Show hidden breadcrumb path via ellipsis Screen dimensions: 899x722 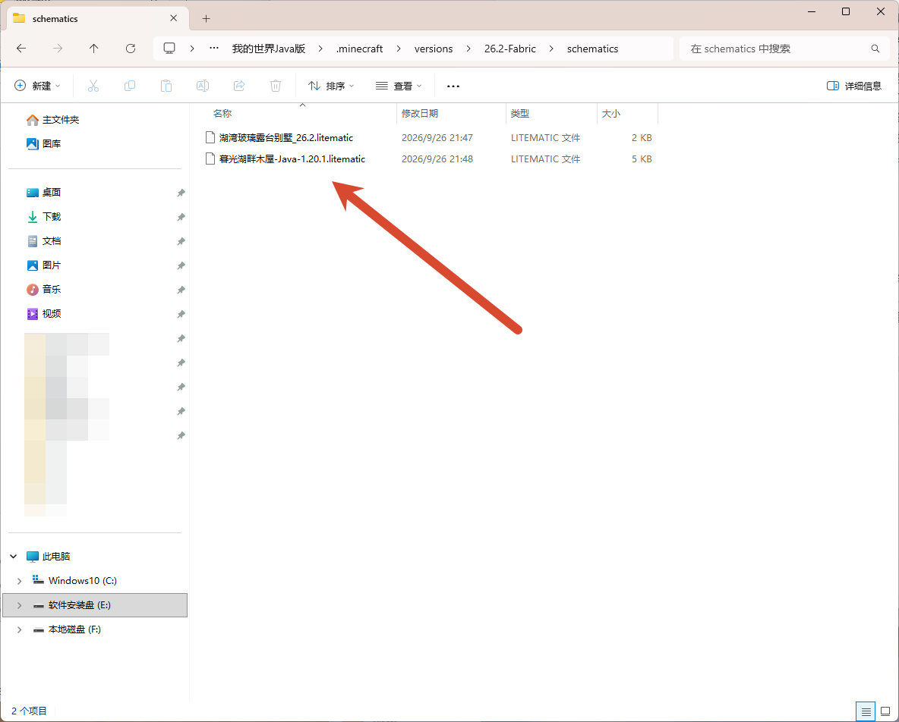[214, 48]
